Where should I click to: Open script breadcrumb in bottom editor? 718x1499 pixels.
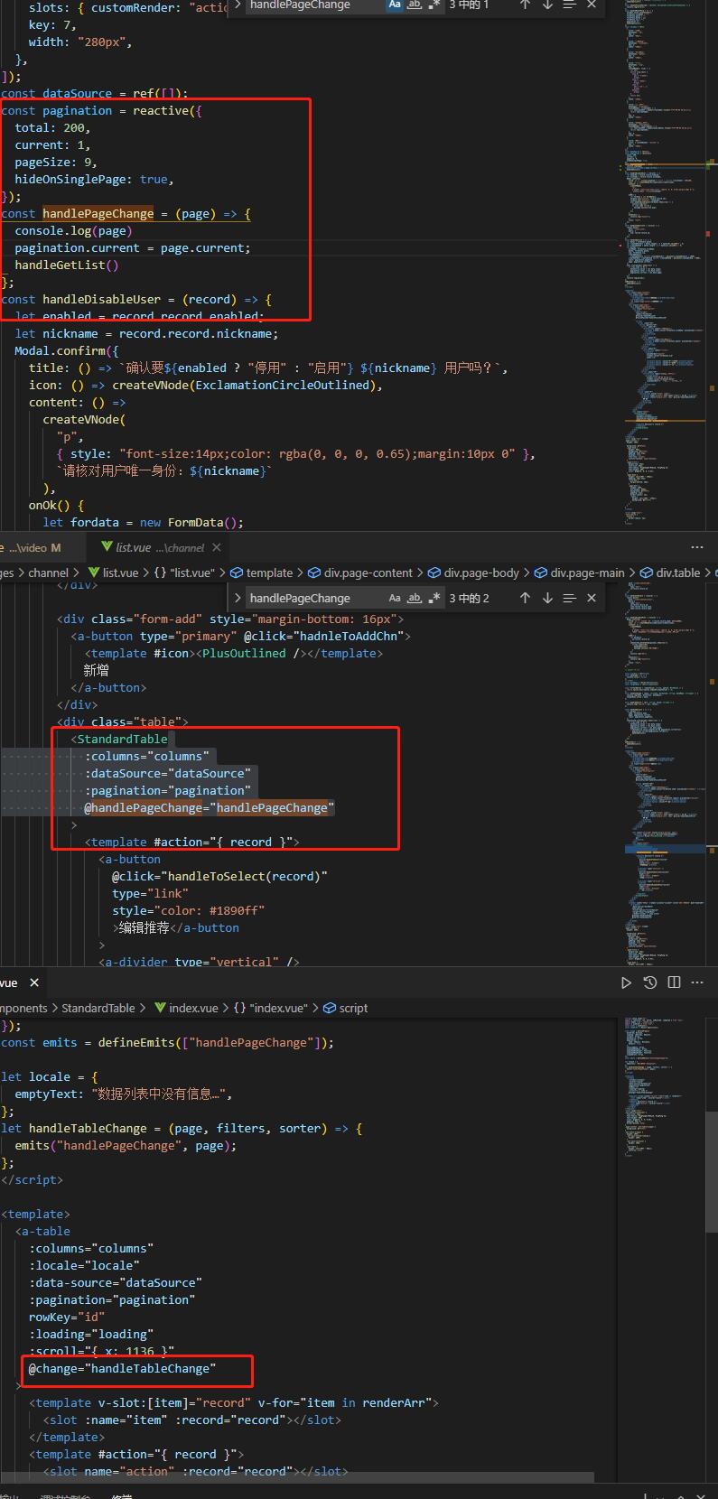[x=346, y=1008]
